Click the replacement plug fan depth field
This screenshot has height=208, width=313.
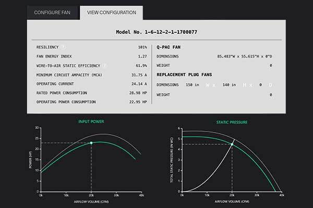coord(260,85)
